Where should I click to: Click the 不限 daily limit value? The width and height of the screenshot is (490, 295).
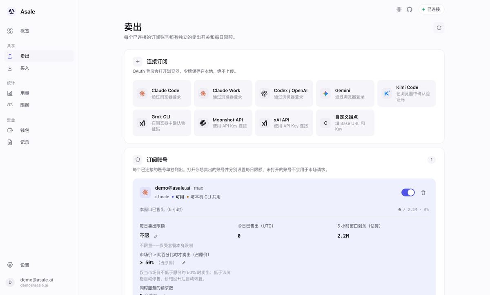[x=145, y=236]
